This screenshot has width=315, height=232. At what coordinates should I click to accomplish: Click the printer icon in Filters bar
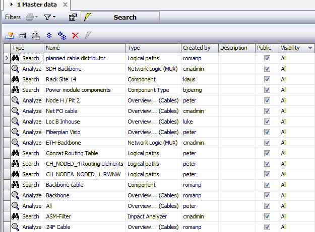tap(30, 17)
